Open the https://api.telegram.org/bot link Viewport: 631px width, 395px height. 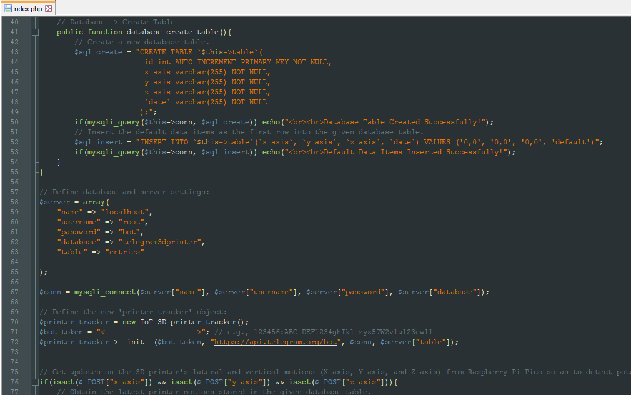276,342
